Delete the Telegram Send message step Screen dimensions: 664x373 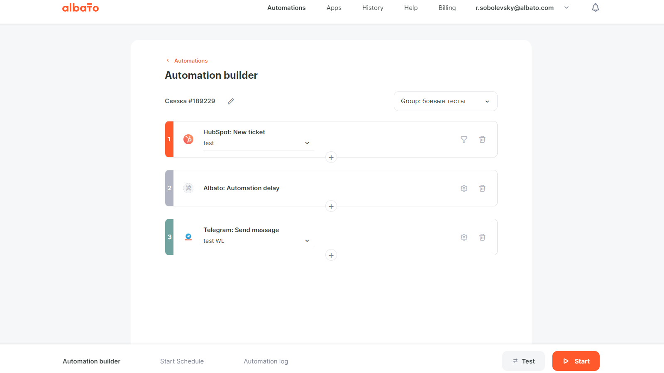[x=482, y=237]
